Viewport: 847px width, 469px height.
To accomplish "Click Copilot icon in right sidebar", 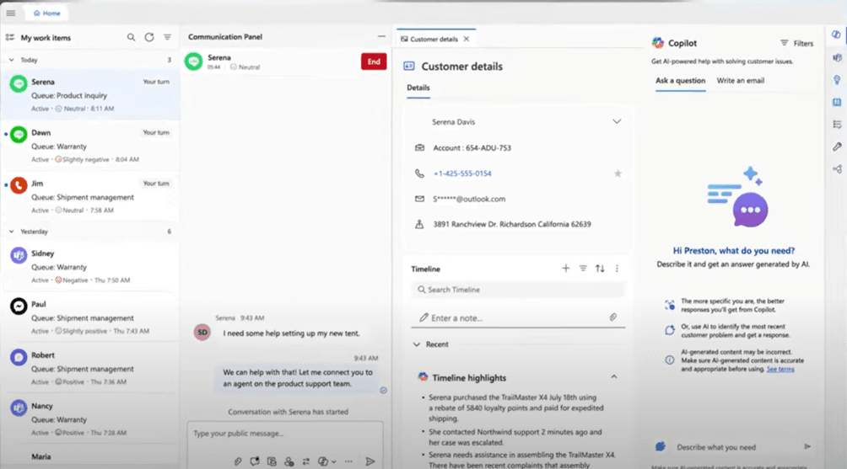I will (x=836, y=35).
